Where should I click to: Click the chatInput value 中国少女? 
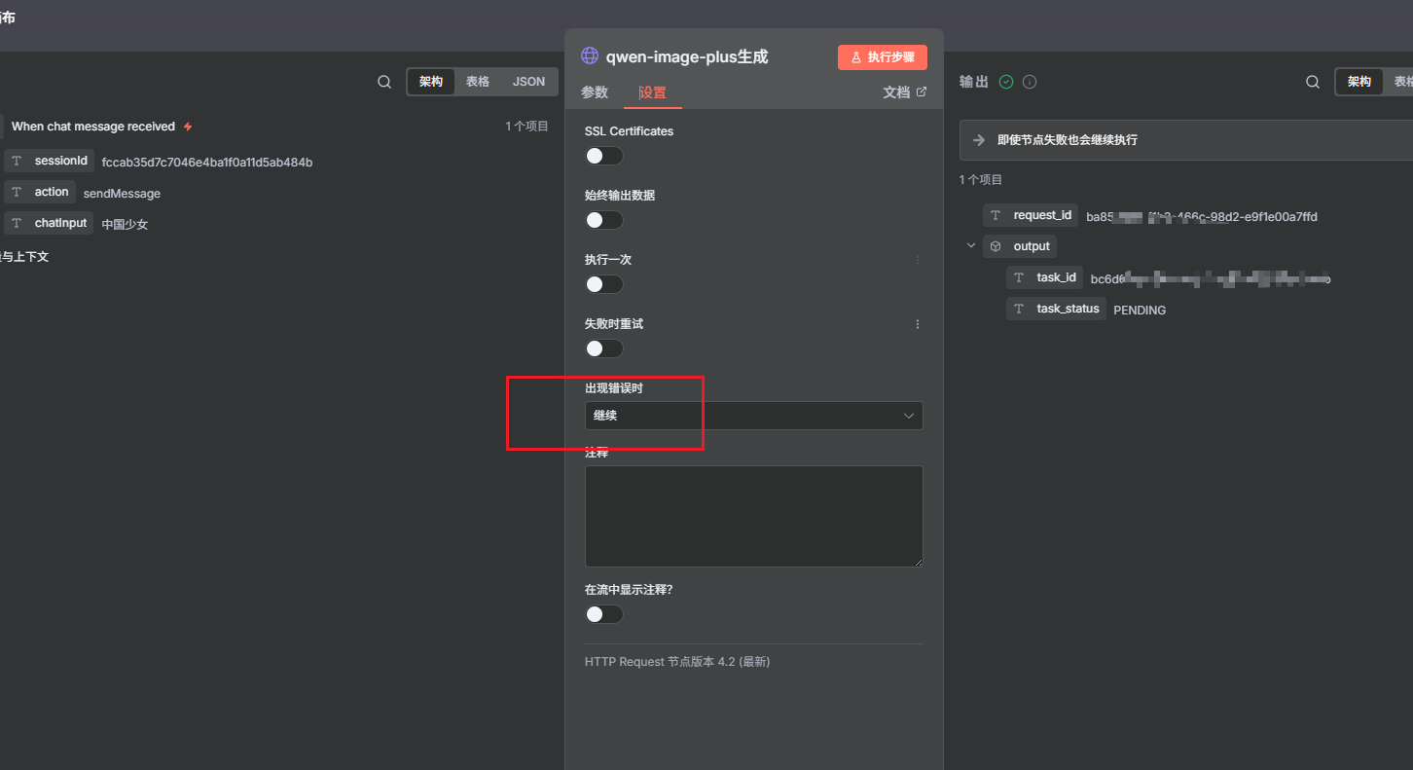coord(126,225)
